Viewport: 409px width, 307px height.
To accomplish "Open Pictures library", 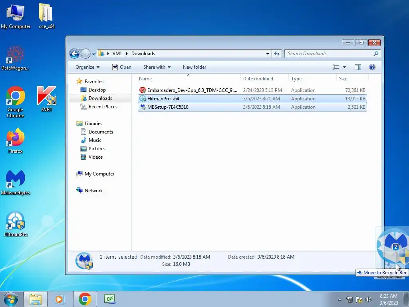I will [x=93, y=149].
